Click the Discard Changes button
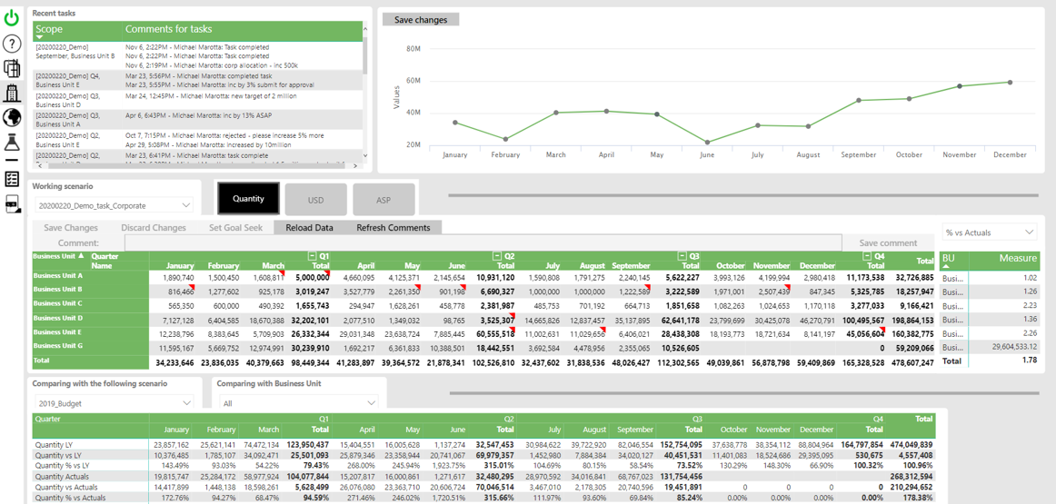 click(154, 227)
